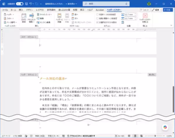Increase the header from top value

tap(135, 14)
